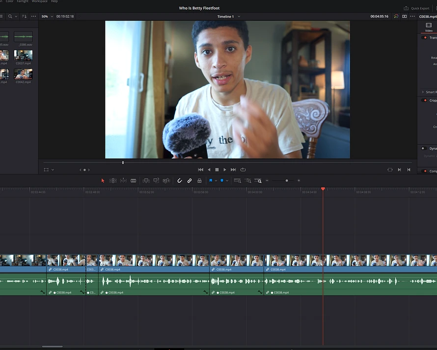Open the Color menu
This screenshot has height=350, width=437.
(x=9, y=1)
